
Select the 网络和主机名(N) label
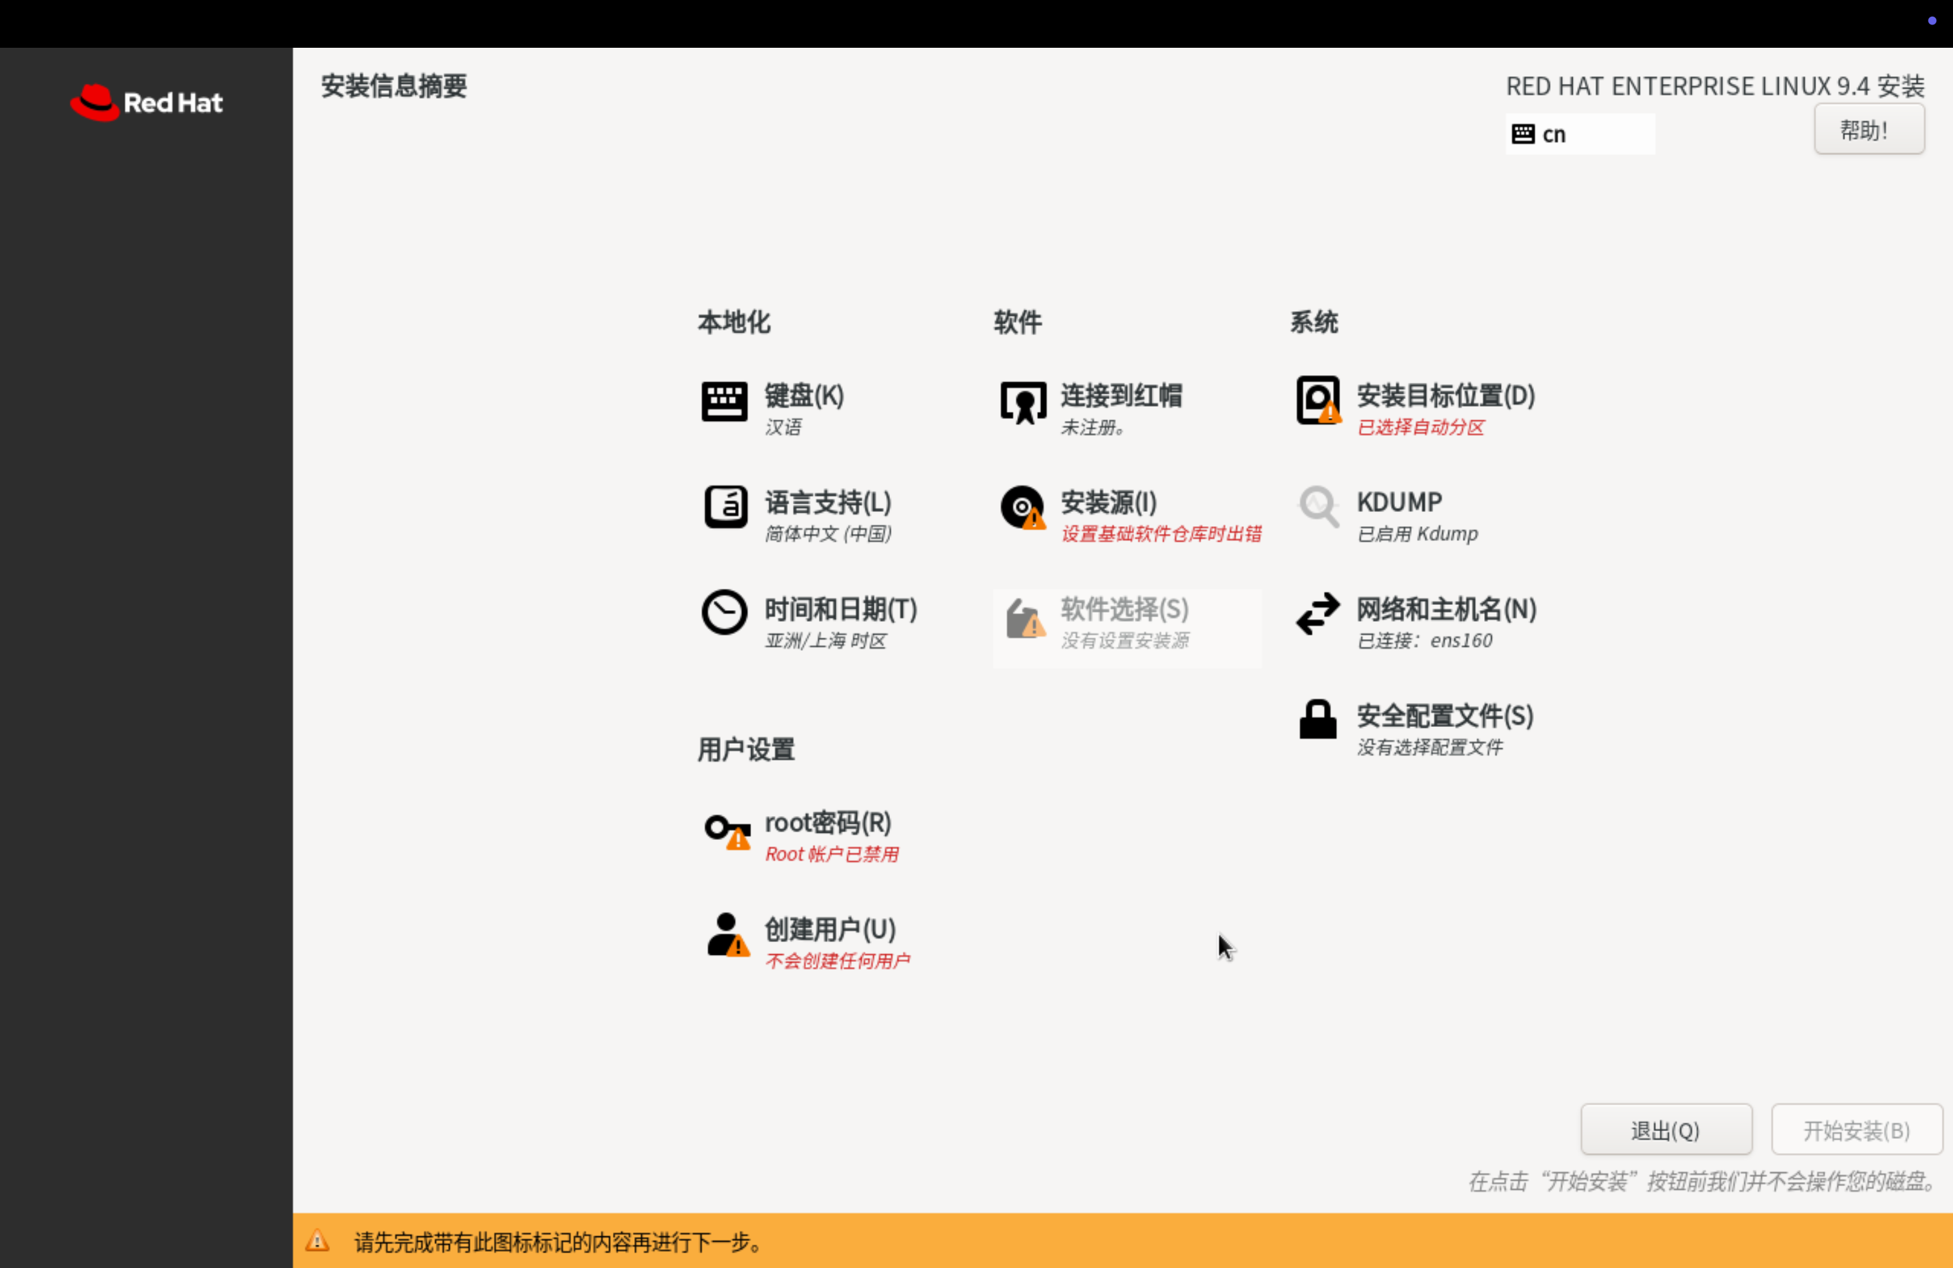1446,609
